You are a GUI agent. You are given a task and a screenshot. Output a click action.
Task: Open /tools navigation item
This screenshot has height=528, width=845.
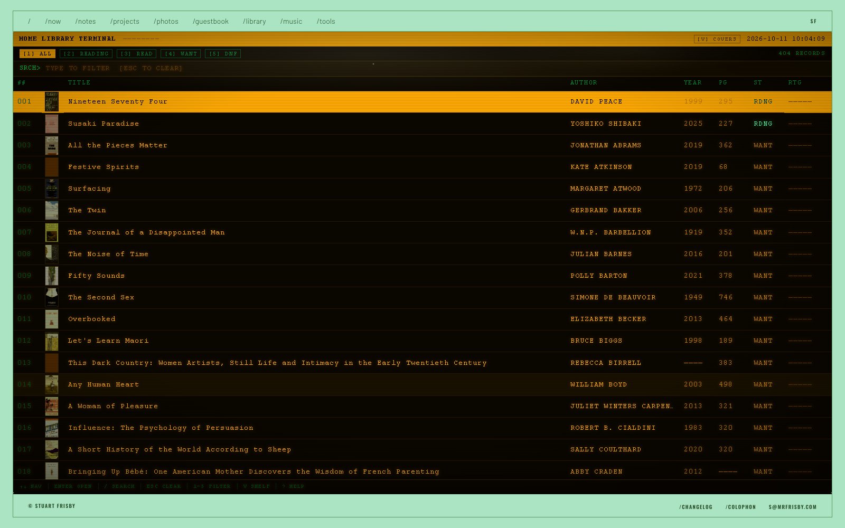(x=326, y=22)
